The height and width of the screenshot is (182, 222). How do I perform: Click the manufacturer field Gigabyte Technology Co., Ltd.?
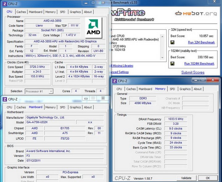click(64, 118)
